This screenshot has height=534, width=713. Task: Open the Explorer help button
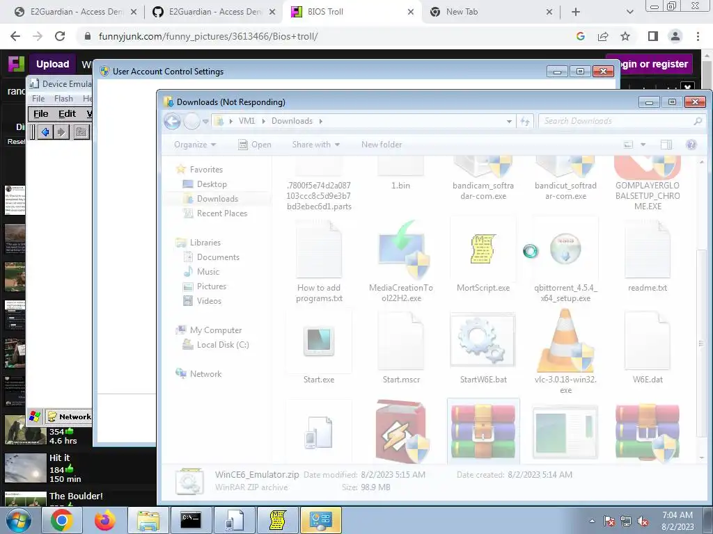tap(691, 145)
